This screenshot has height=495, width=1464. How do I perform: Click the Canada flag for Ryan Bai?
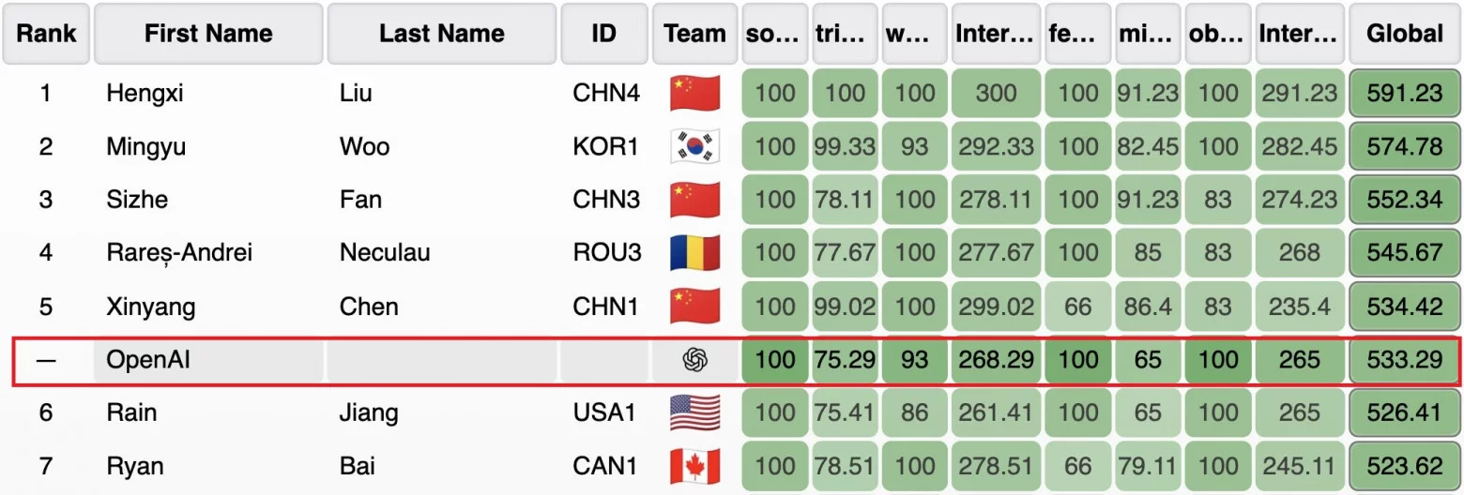[694, 467]
